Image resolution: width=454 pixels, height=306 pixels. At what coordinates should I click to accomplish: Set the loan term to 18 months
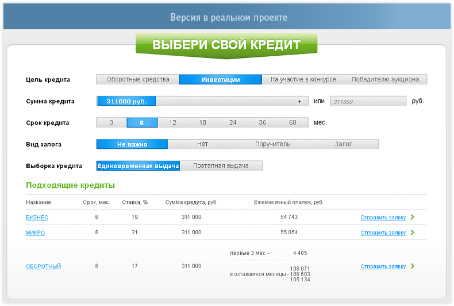click(x=203, y=123)
